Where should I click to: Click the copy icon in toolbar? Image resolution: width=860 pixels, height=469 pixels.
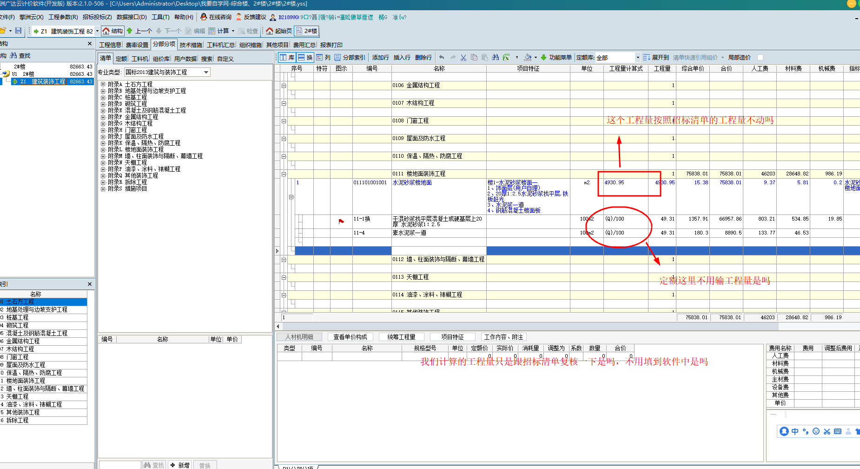tap(474, 58)
